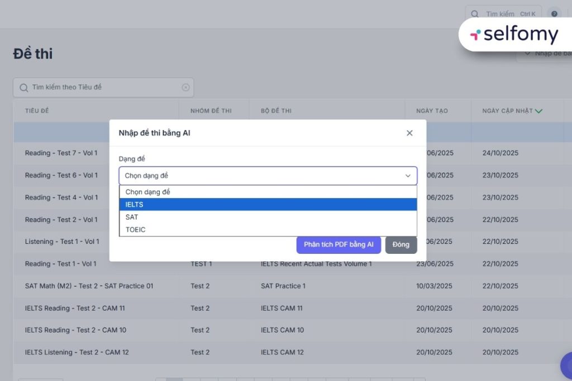Viewport: 572px width, 381px height.
Task: Select IELTS from the dropdown list
Action: 268,205
